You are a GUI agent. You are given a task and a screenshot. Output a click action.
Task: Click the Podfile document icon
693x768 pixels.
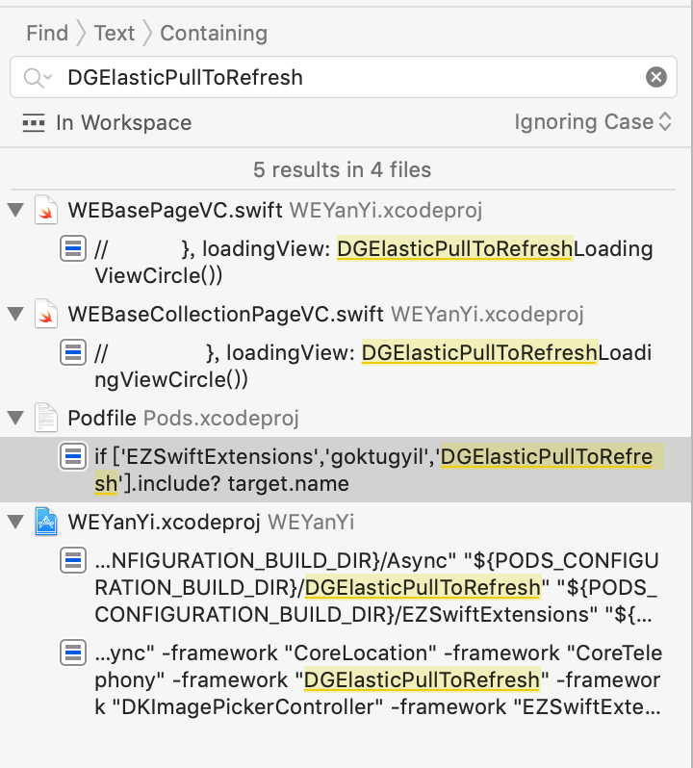(x=46, y=418)
